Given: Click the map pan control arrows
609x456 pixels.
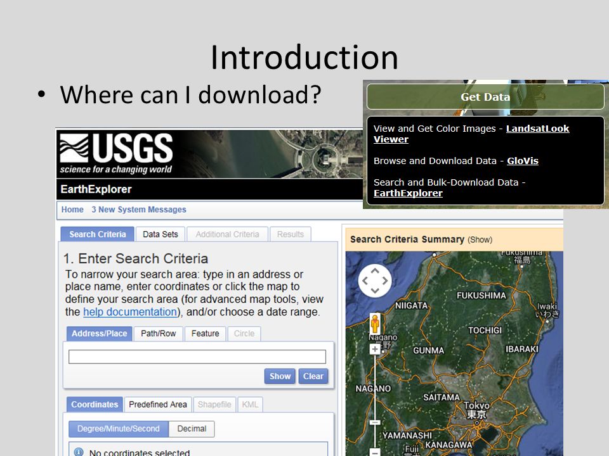Looking at the screenshot, I should (375, 281).
